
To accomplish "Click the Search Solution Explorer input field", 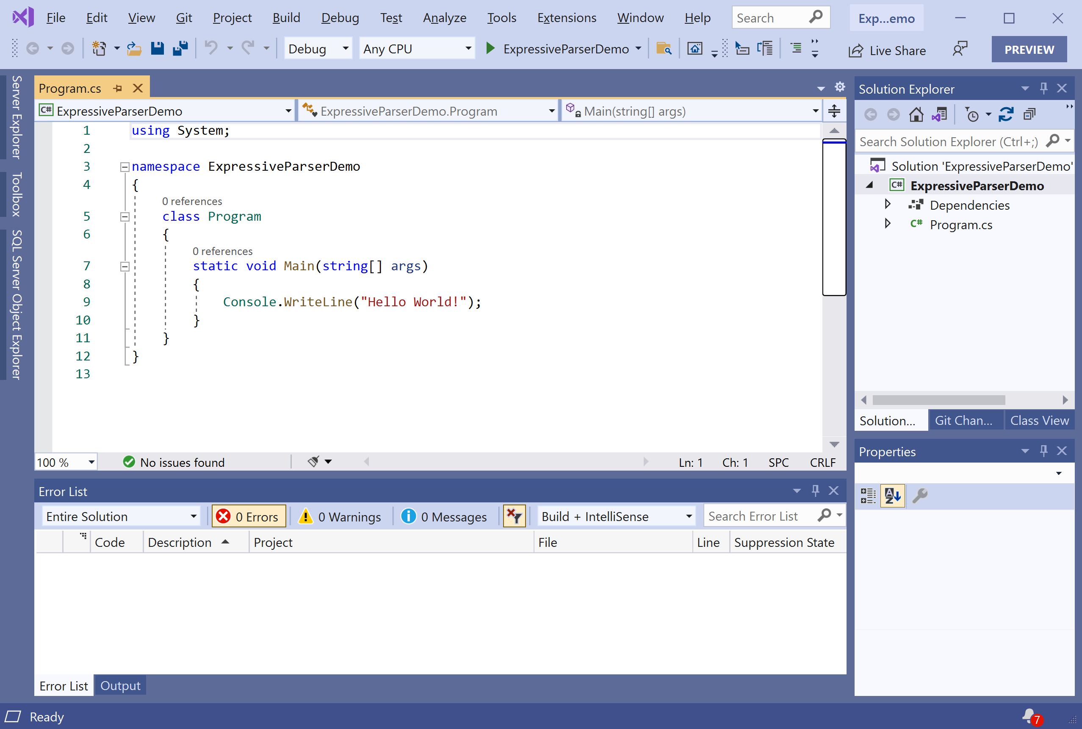I will 948,141.
